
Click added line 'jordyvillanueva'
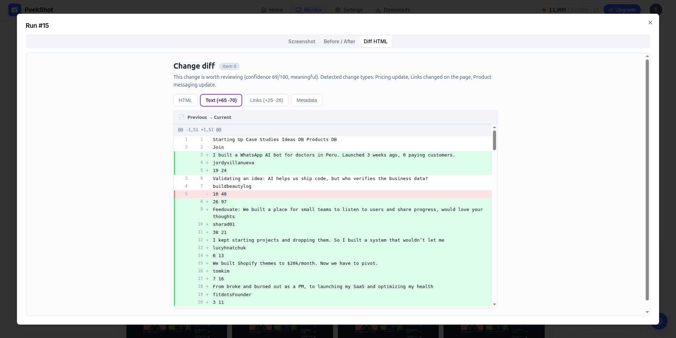coord(333,163)
